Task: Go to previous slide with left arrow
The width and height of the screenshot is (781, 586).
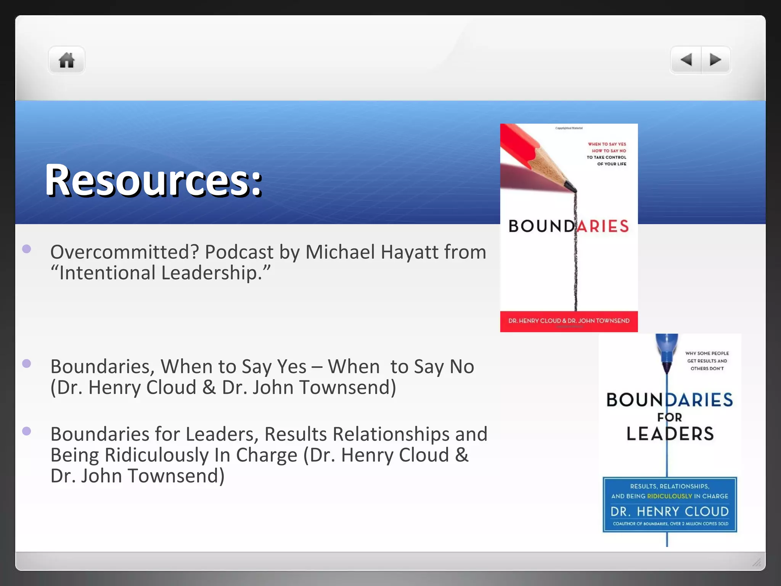Action: point(686,60)
